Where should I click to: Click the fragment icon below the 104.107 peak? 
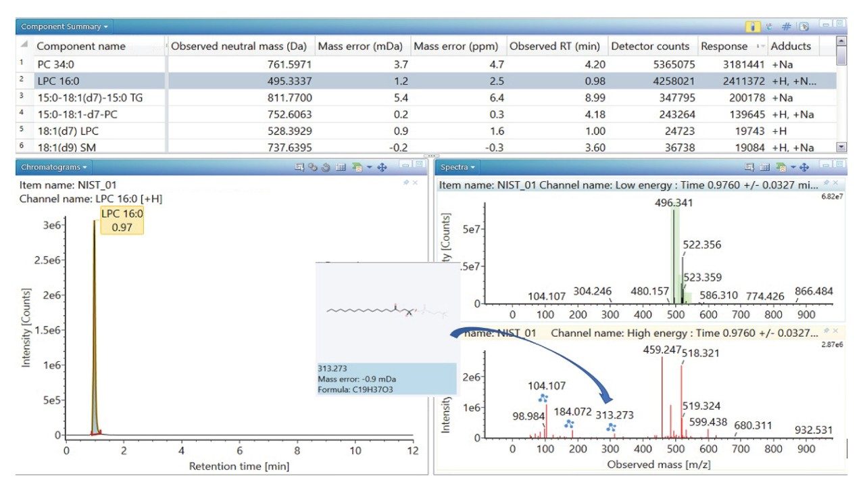(x=543, y=398)
